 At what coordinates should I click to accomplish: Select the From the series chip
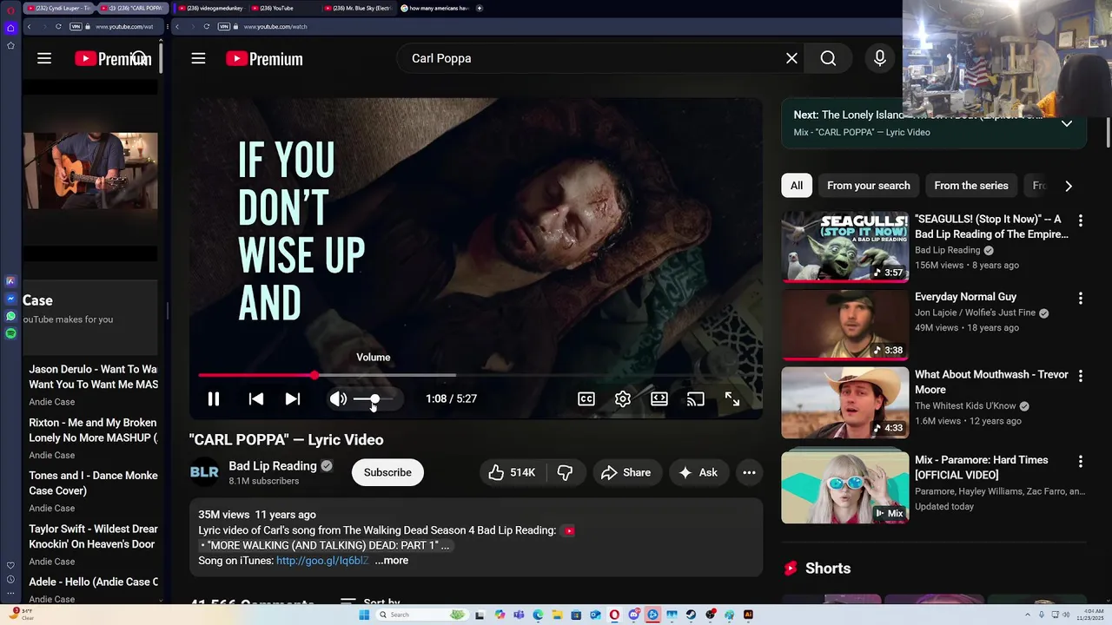(971, 186)
